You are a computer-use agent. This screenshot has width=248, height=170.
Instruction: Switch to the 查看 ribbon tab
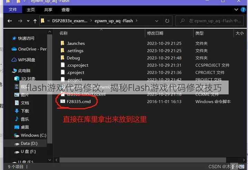(x=65, y=10)
